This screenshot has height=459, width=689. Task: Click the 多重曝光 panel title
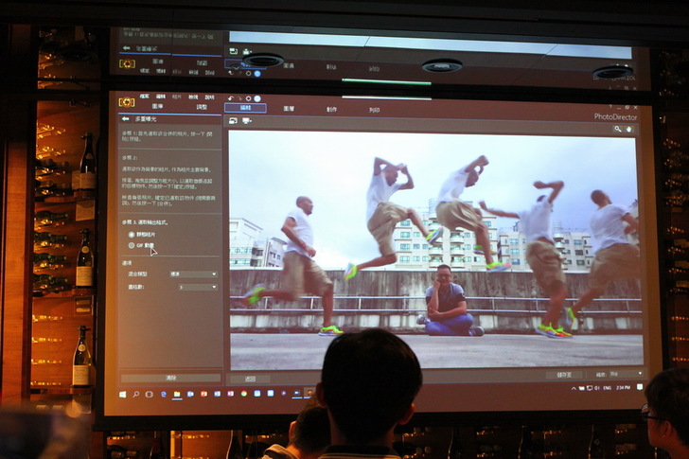tap(146, 119)
